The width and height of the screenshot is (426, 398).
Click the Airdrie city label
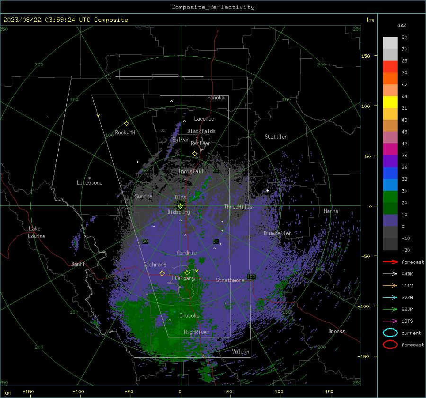pyautogui.click(x=186, y=253)
